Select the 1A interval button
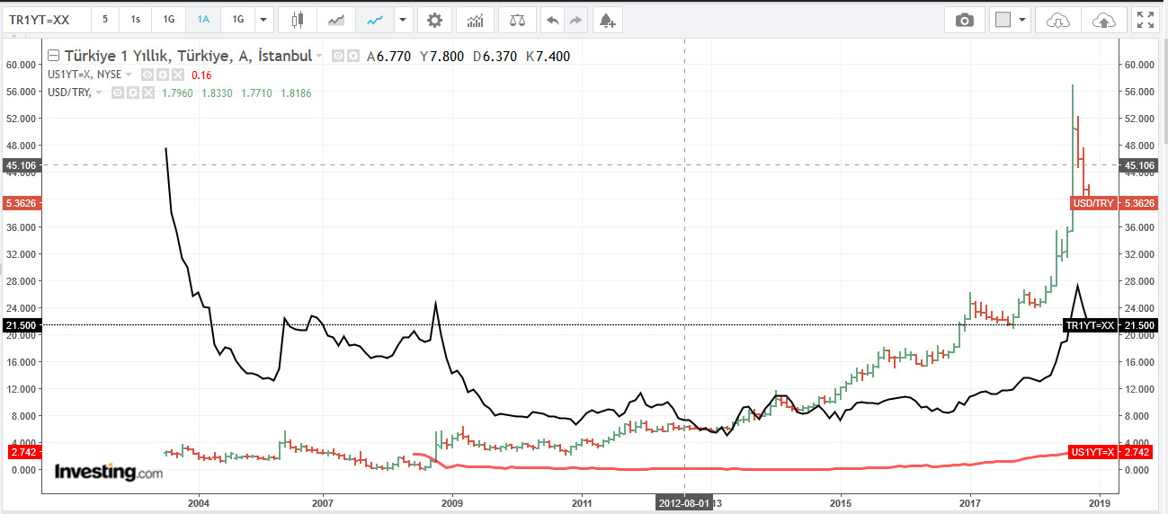1168x514 pixels. pyautogui.click(x=203, y=20)
